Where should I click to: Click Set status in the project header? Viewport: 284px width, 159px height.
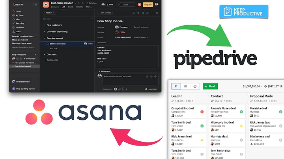point(92,3)
